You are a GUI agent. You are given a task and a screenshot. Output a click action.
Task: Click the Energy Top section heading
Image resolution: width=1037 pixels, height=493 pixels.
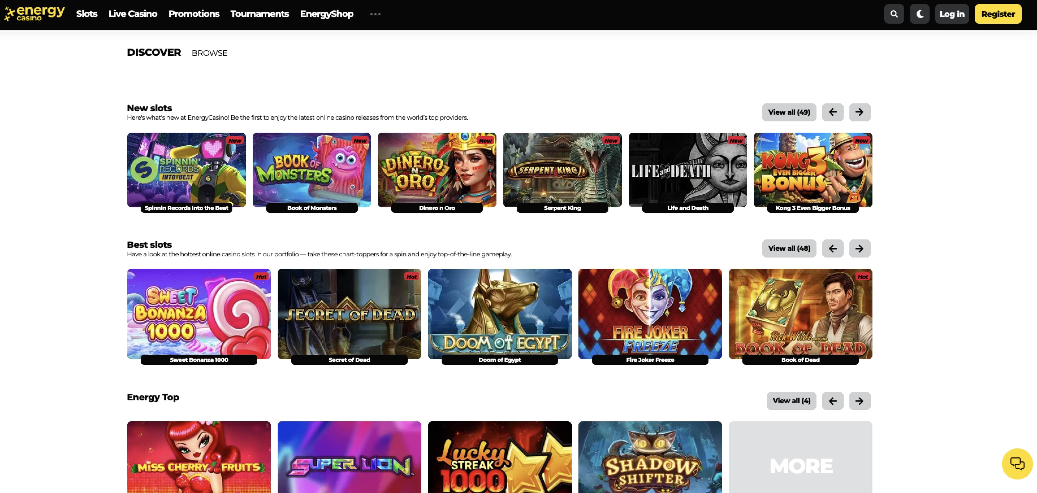pyautogui.click(x=153, y=397)
